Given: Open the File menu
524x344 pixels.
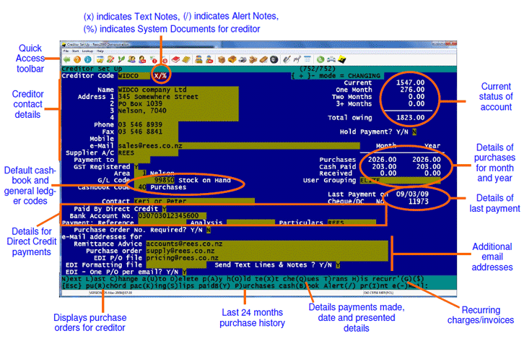Looking at the screenshot, I should coord(66,51).
